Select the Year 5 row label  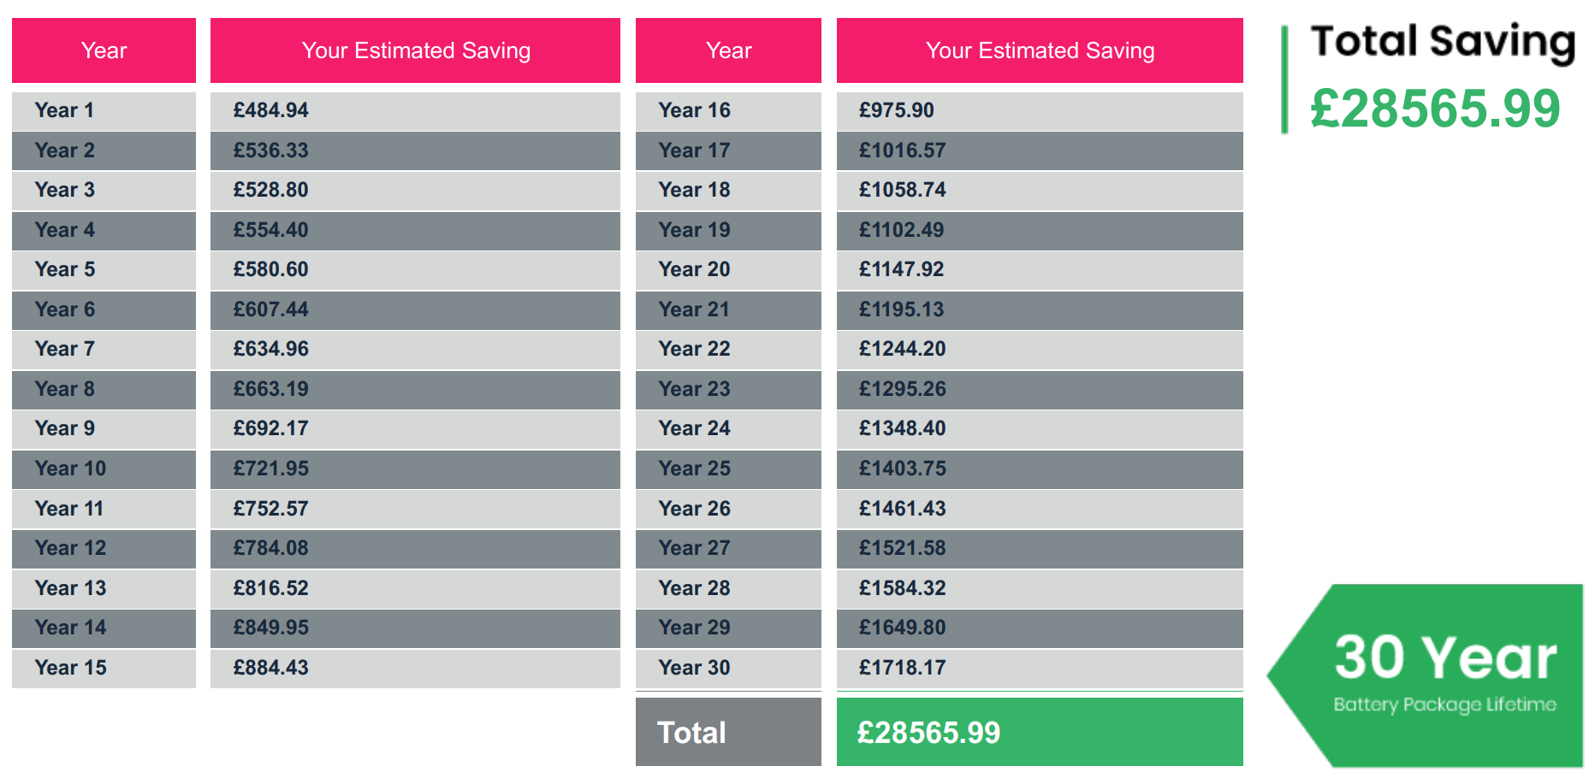(x=65, y=269)
